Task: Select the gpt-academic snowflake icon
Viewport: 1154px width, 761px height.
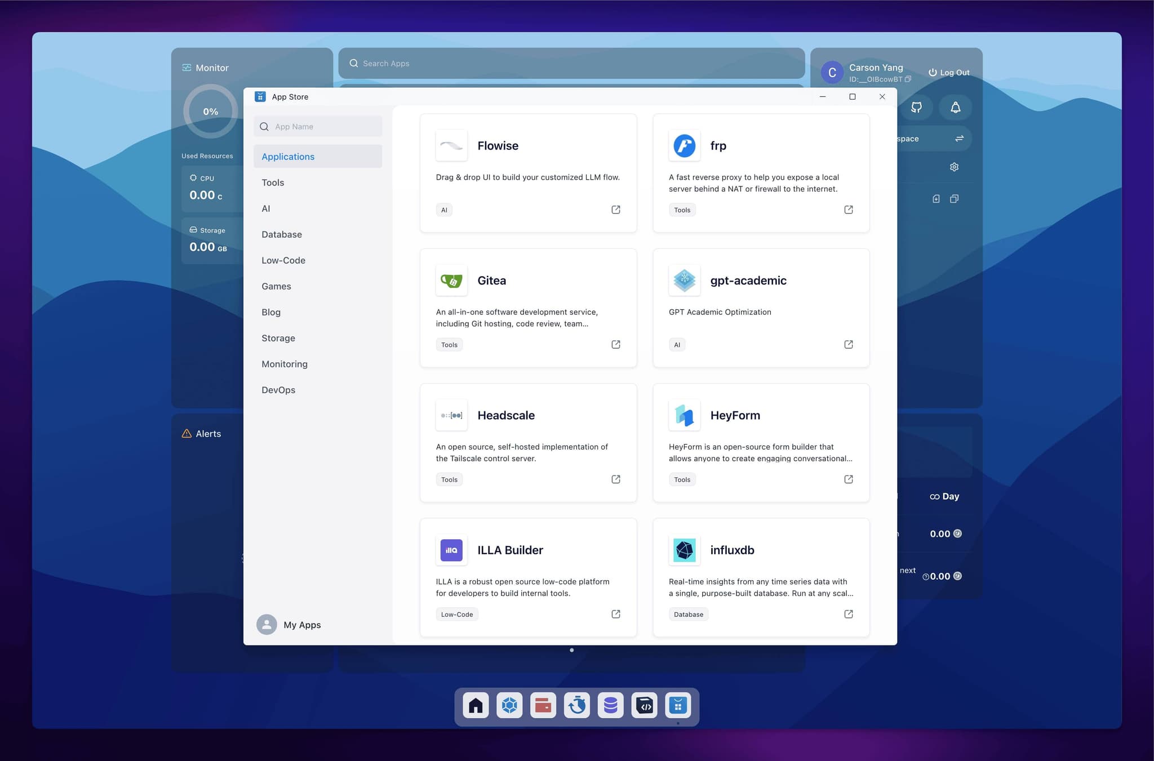Action: pos(684,280)
